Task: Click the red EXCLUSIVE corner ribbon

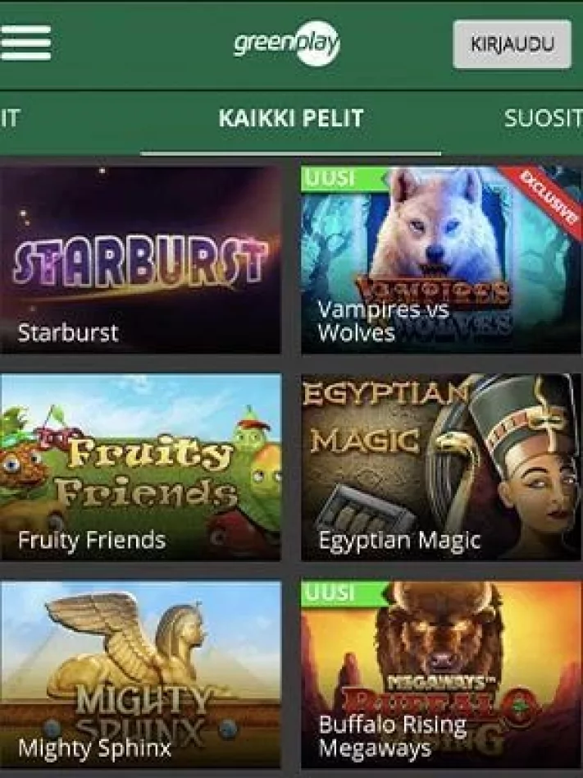Action: click(x=546, y=194)
